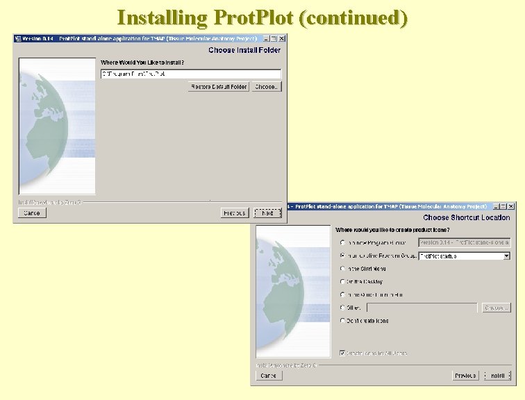Minimize the Choose Install Folder window
This screenshot has width=525, height=400.
(x=267, y=38)
